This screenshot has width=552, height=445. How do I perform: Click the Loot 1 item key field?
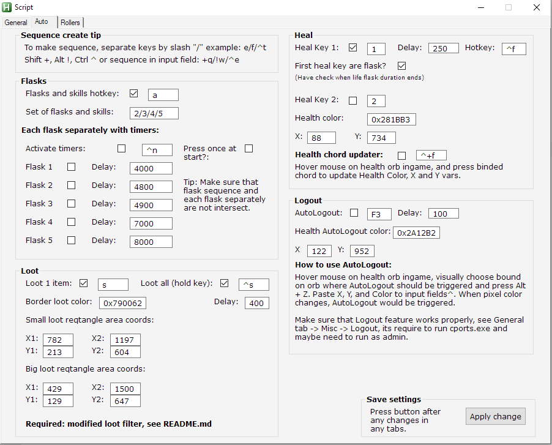[113, 285]
